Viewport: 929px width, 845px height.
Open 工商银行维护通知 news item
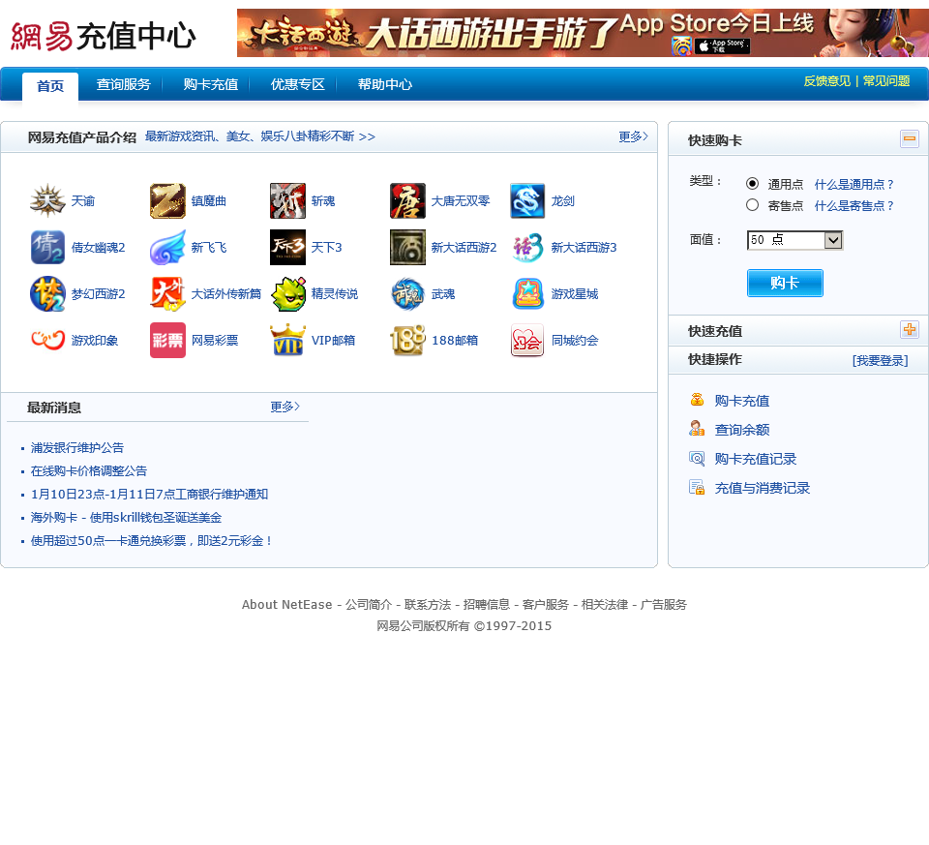pos(149,494)
